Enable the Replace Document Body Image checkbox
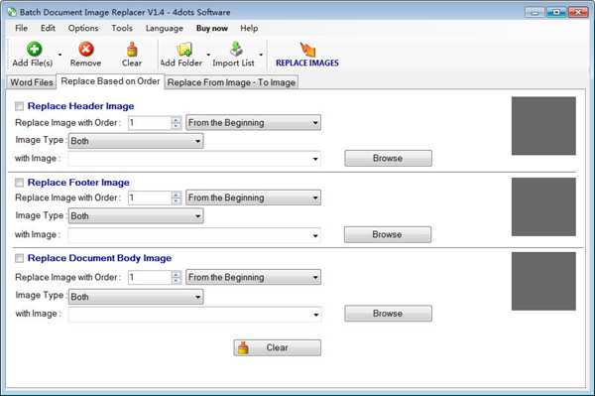The width and height of the screenshot is (595, 396). [19, 259]
